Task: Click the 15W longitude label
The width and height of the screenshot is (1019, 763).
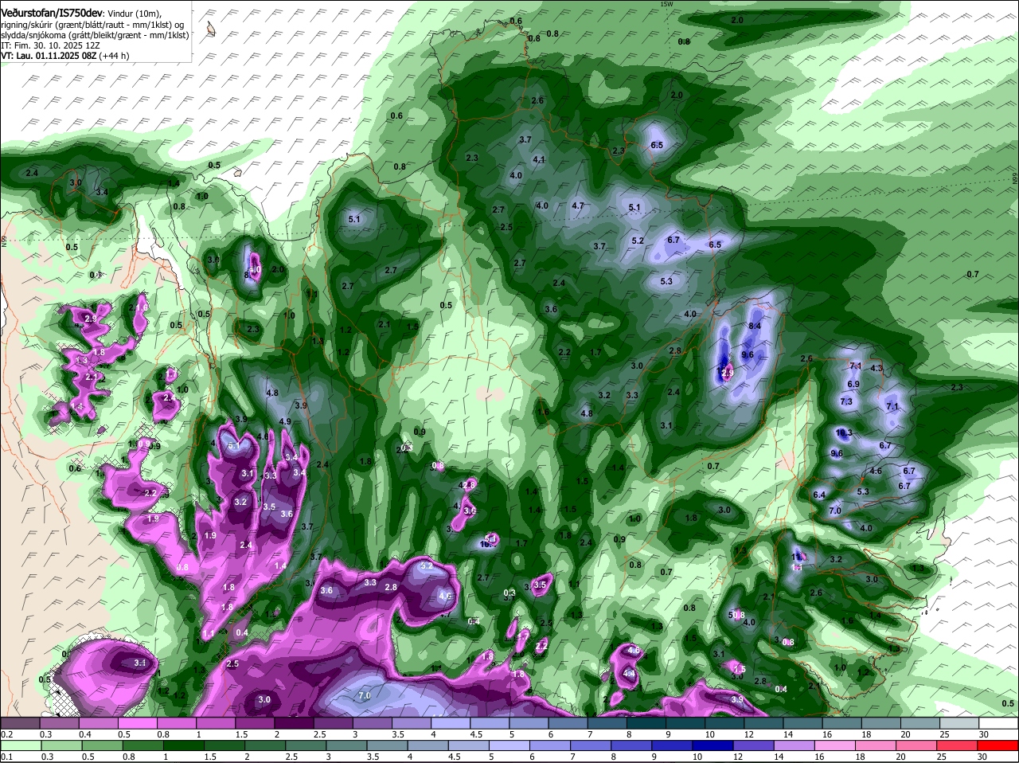Action: pos(666,4)
